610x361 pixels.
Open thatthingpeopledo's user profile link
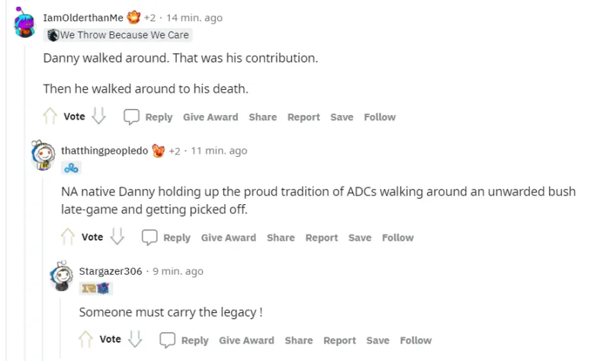[x=104, y=151]
